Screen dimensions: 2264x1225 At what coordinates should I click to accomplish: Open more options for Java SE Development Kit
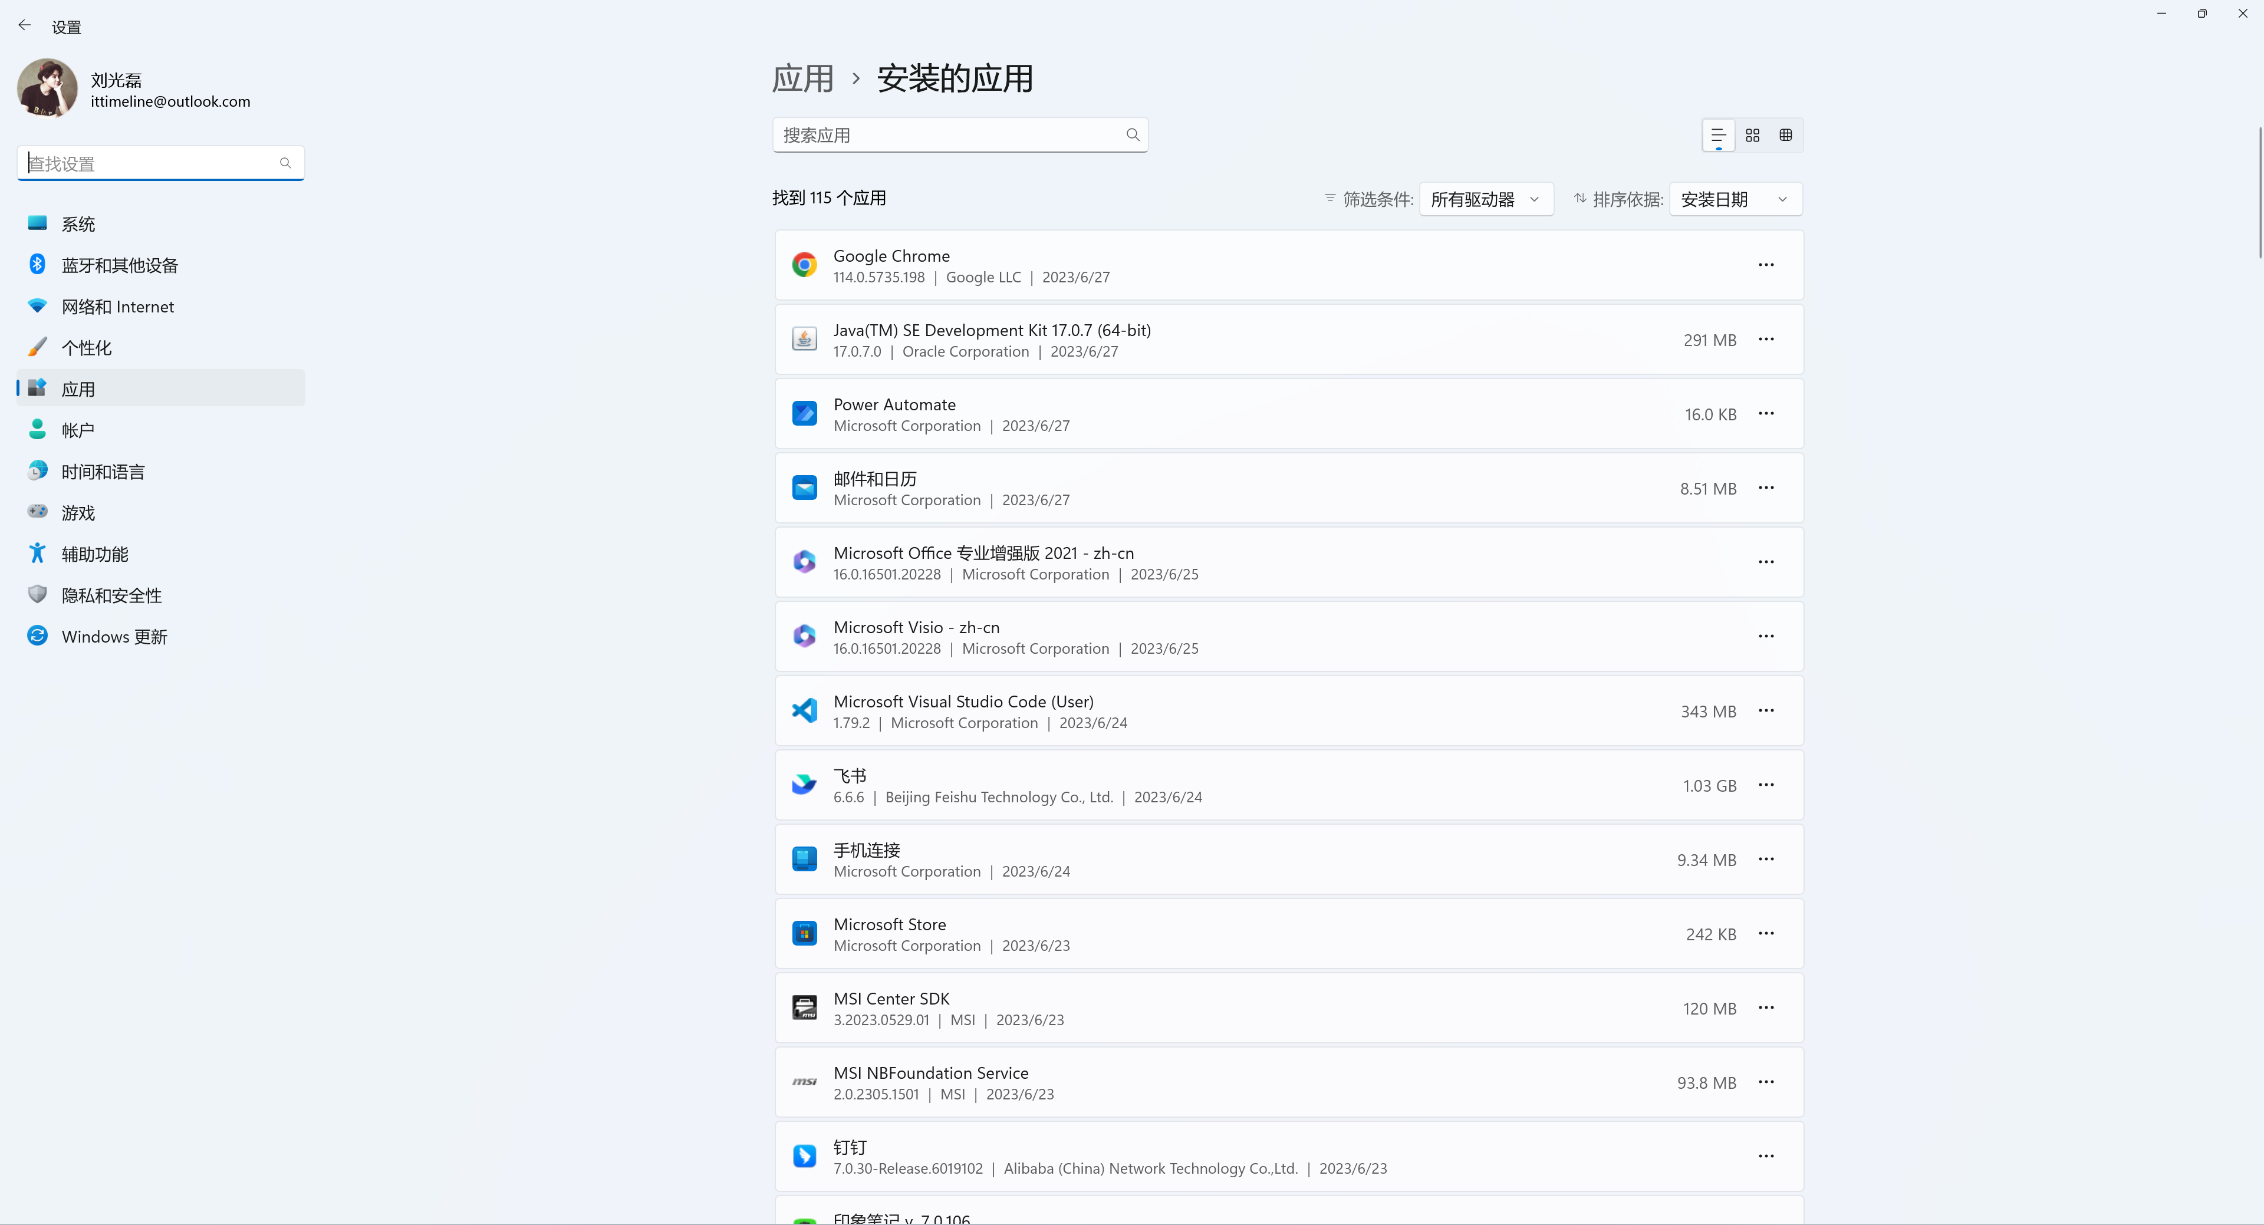click(x=1766, y=339)
